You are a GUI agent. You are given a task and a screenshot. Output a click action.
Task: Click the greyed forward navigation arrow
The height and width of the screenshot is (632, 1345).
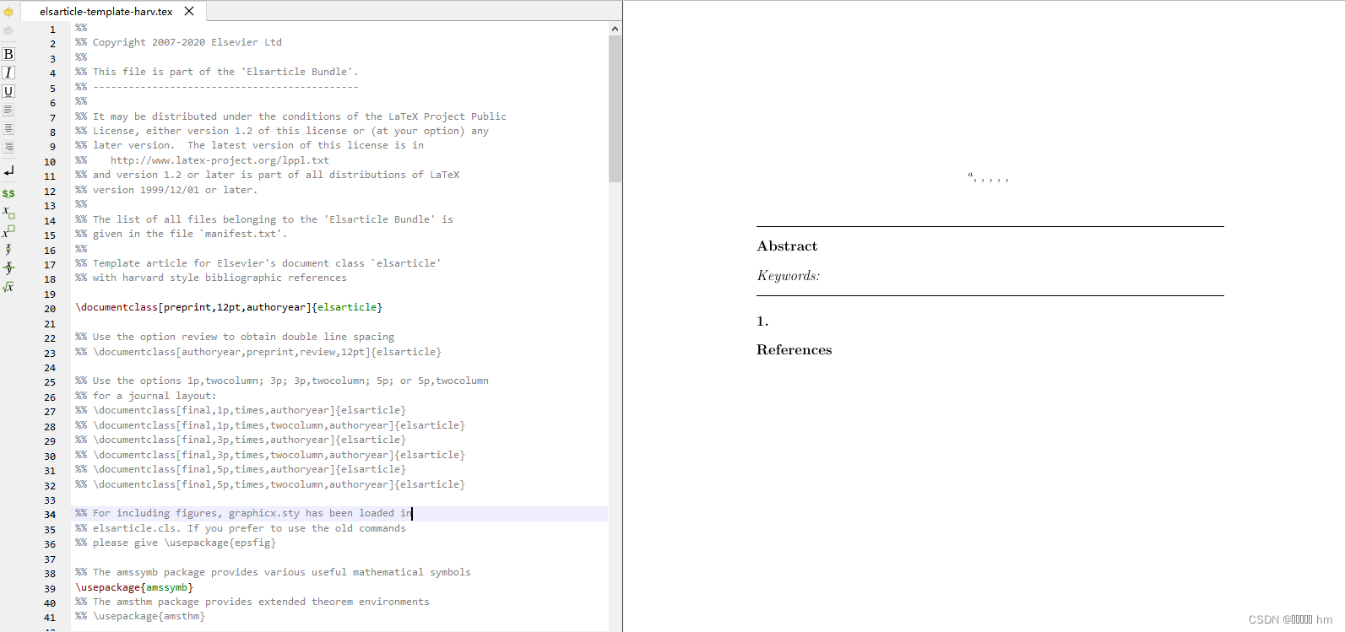pos(8,30)
